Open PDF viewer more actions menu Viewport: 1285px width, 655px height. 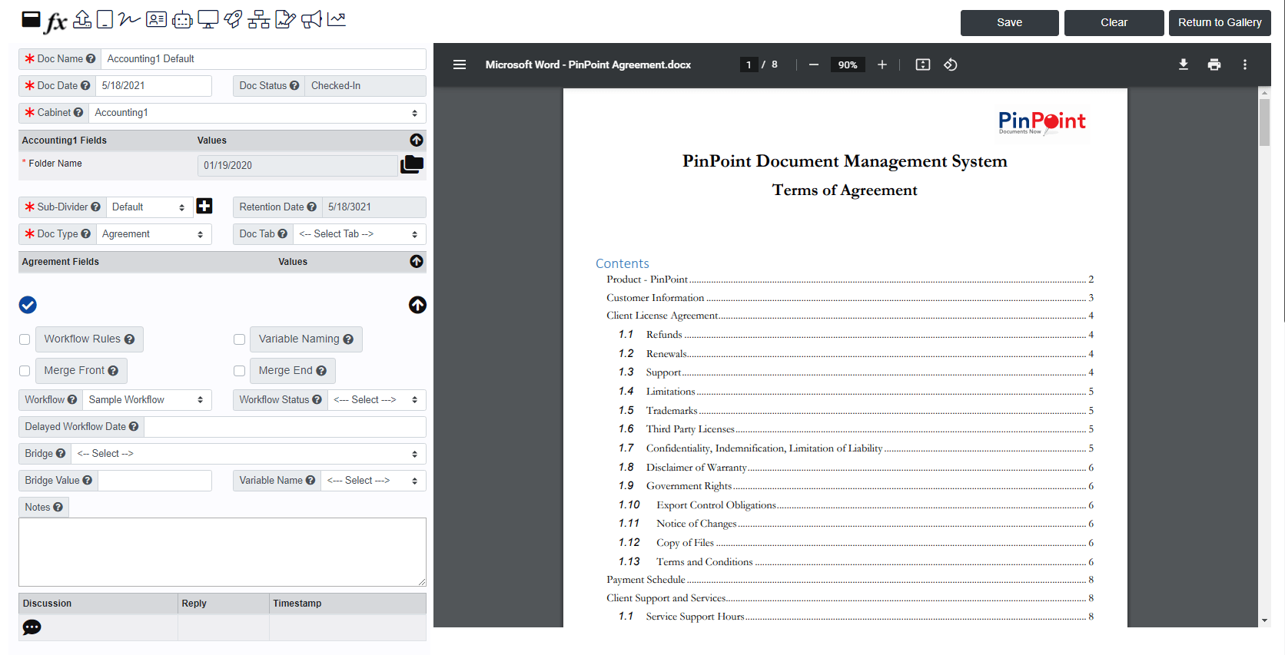point(1245,65)
